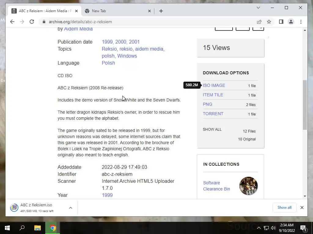Open File Explorer from taskbar
313x234 pixels.
37,228
